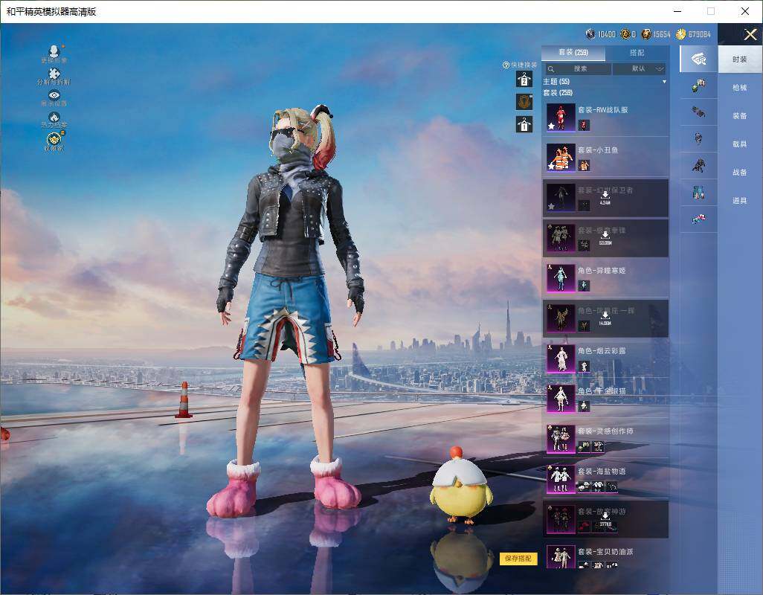763x595 pixels.
Task: Toggle favorite star on RW战队服
Action: click(551, 126)
